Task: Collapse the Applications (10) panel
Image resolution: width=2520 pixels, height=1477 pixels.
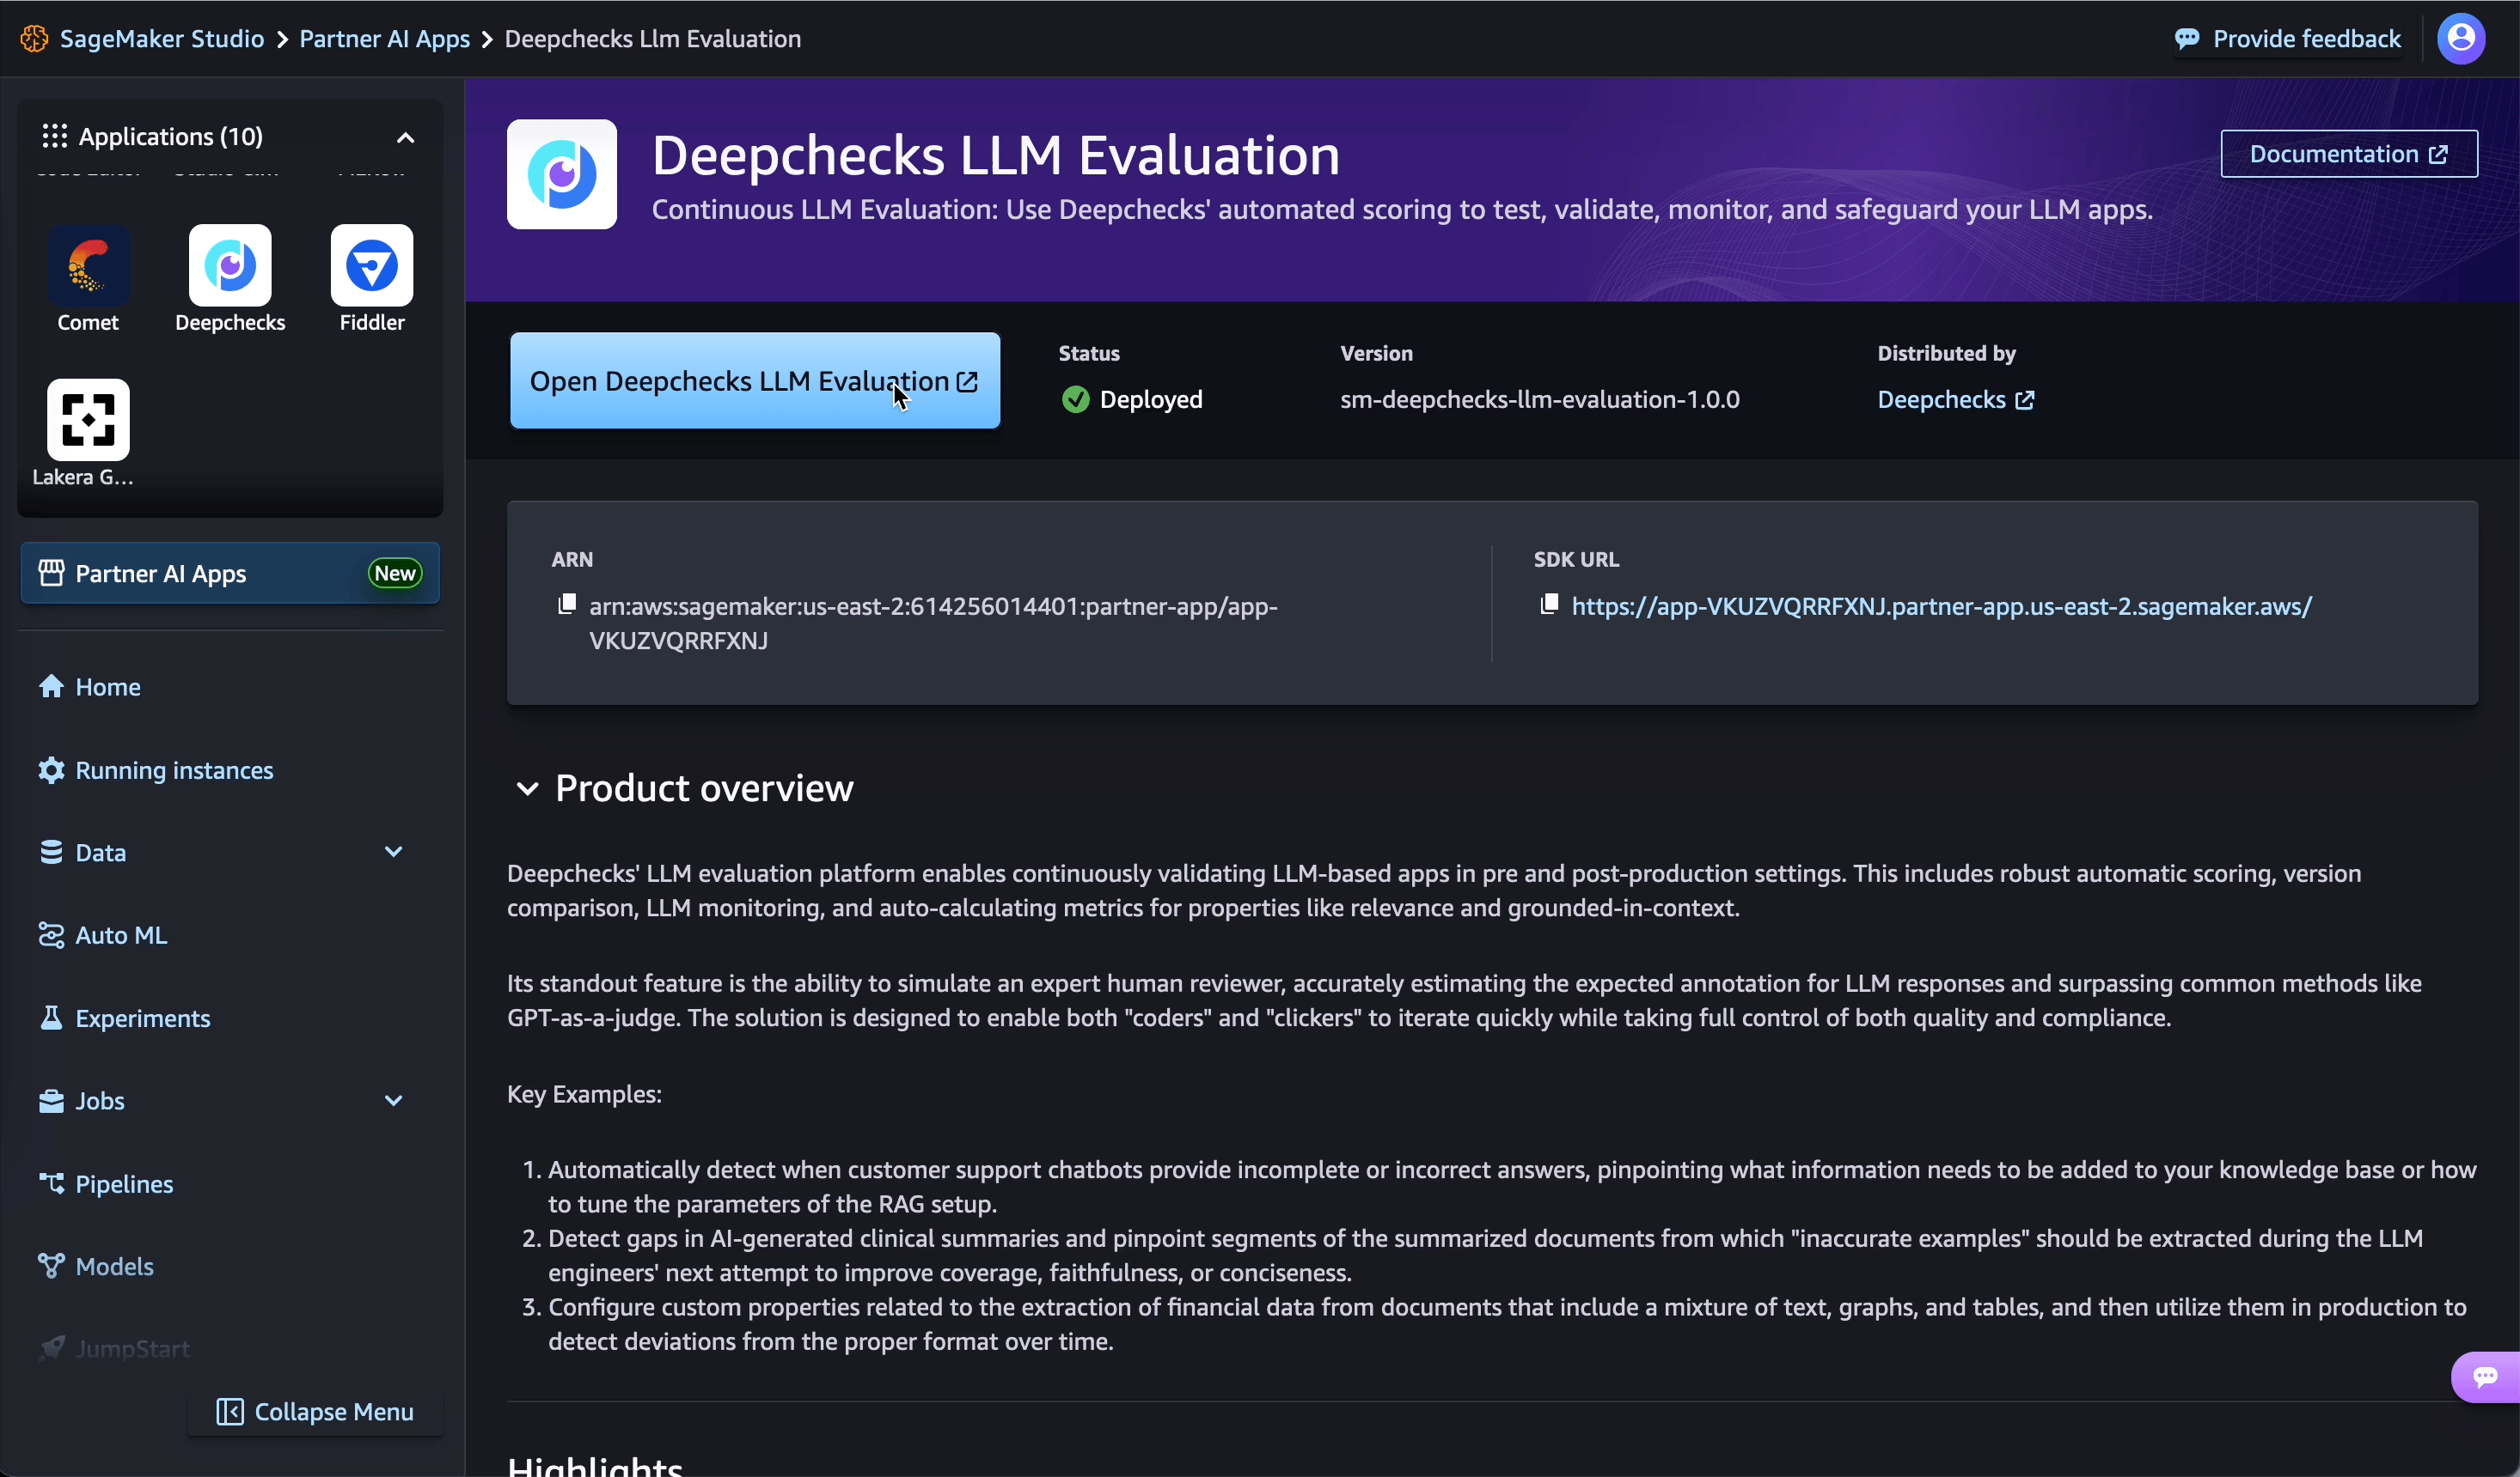Action: click(405, 138)
